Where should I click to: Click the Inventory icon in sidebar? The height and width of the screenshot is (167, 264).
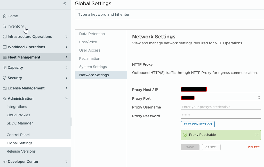[5, 26]
